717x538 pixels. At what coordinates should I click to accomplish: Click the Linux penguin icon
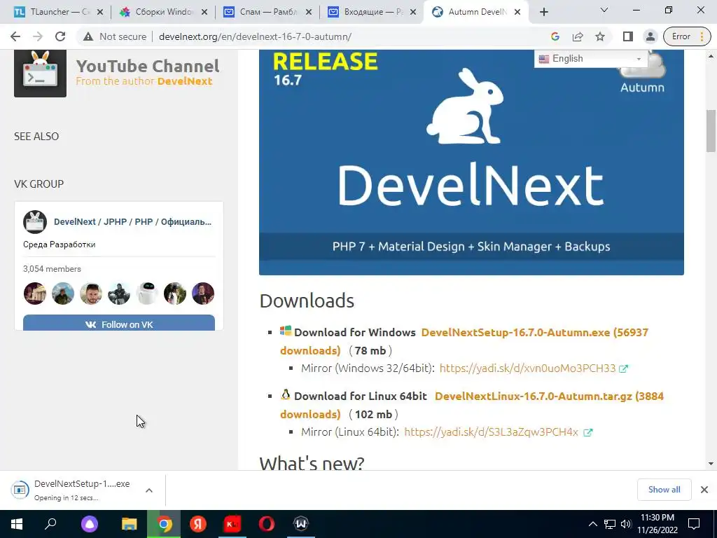286,394
